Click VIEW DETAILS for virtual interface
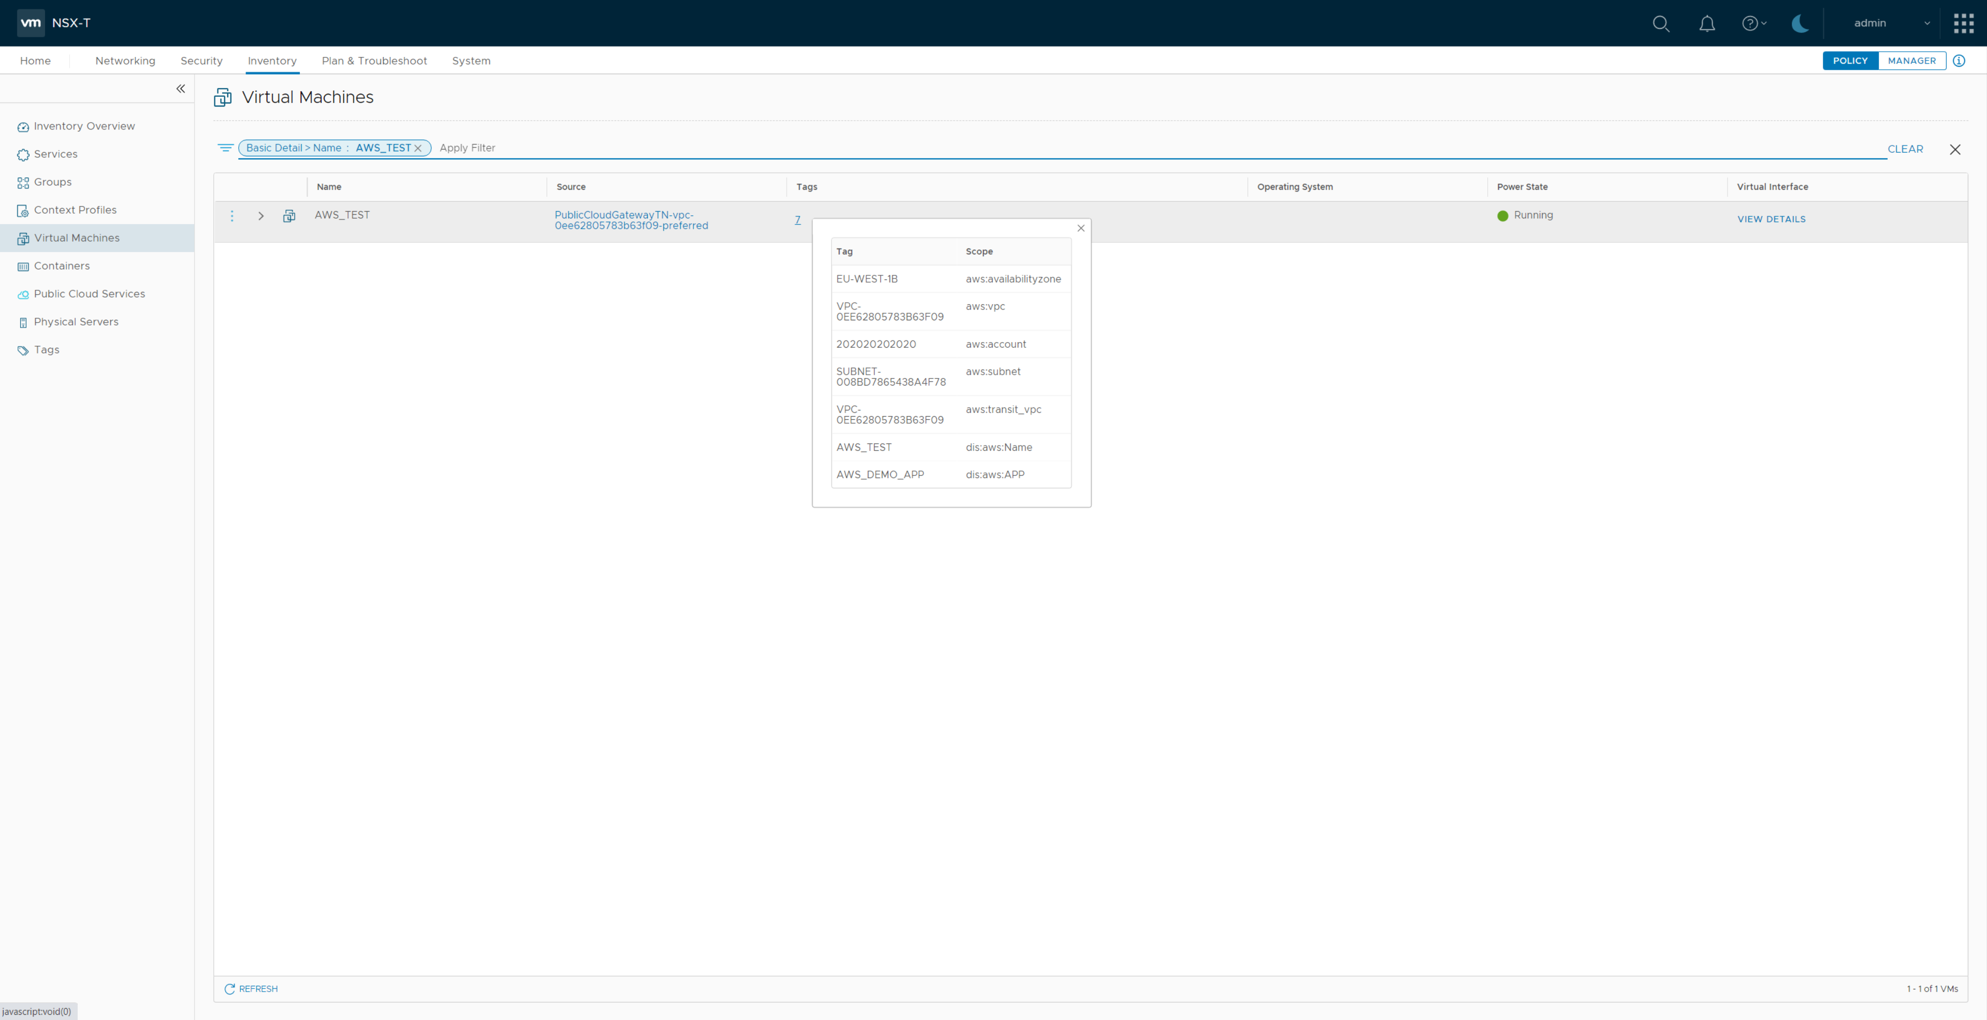The image size is (1987, 1020). (1771, 219)
